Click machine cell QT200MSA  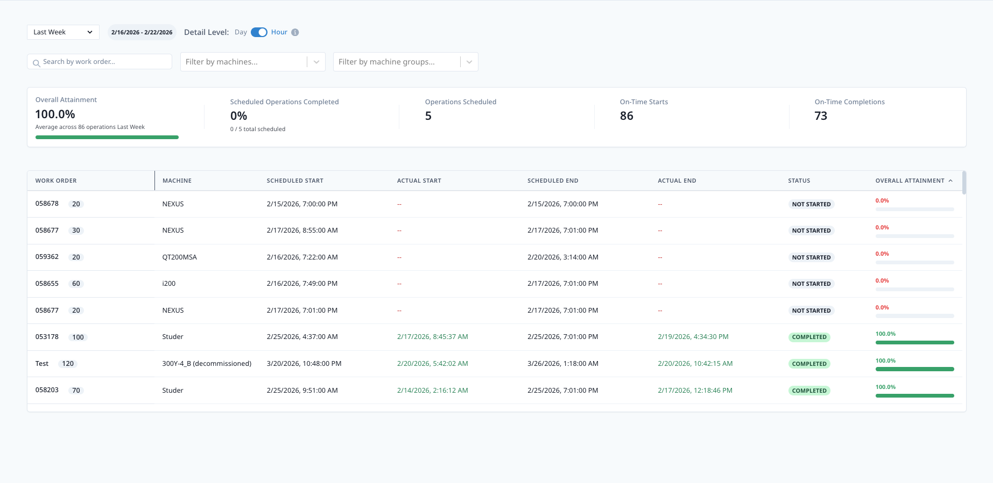point(179,257)
